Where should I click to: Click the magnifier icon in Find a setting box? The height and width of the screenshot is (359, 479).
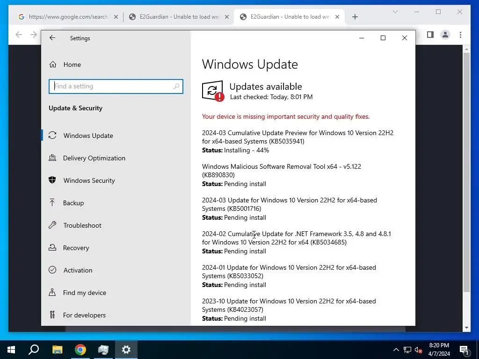tap(176, 86)
